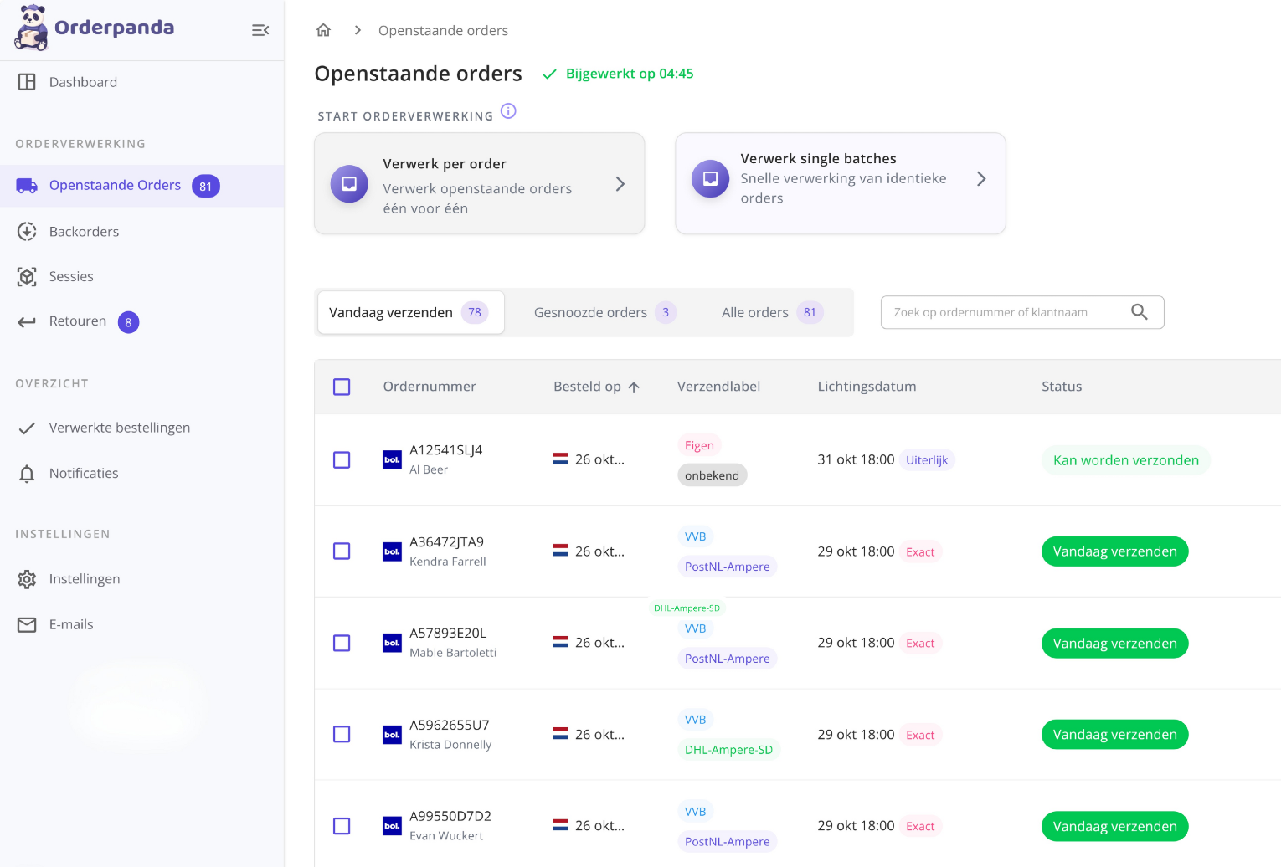Click the search magnifier icon
The image size is (1281, 867).
1139,312
